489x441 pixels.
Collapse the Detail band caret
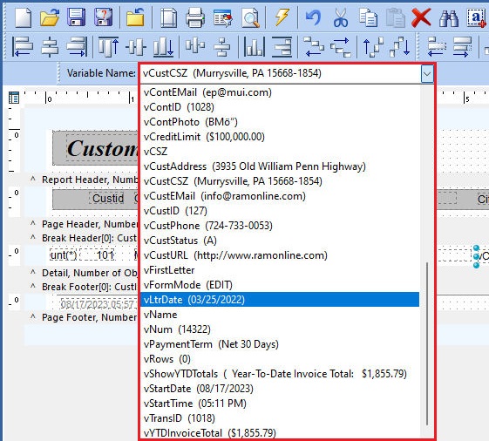[x=33, y=272]
